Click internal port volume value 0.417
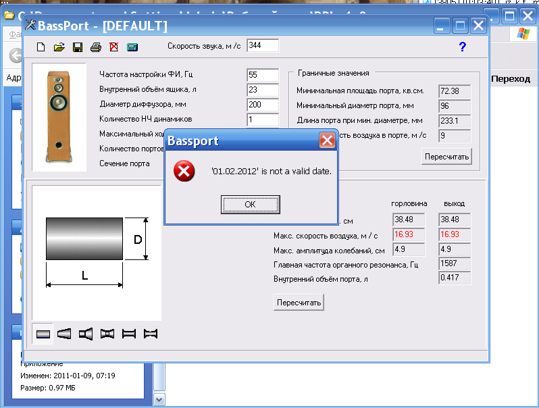Image resolution: width=539 pixels, height=408 pixels. [455, 278]
